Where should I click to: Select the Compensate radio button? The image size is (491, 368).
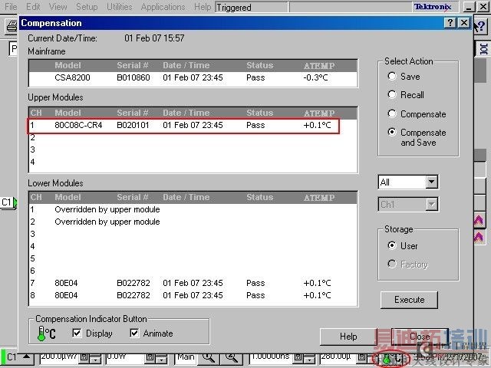coord(392,113)
